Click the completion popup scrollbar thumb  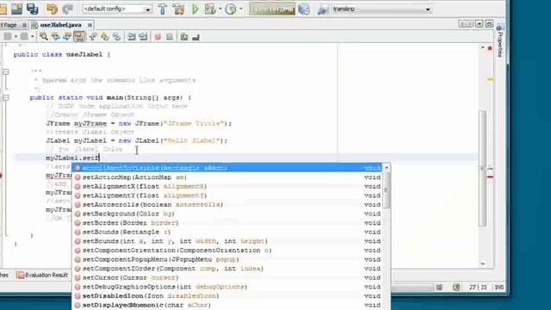click(x=387, y=189)
